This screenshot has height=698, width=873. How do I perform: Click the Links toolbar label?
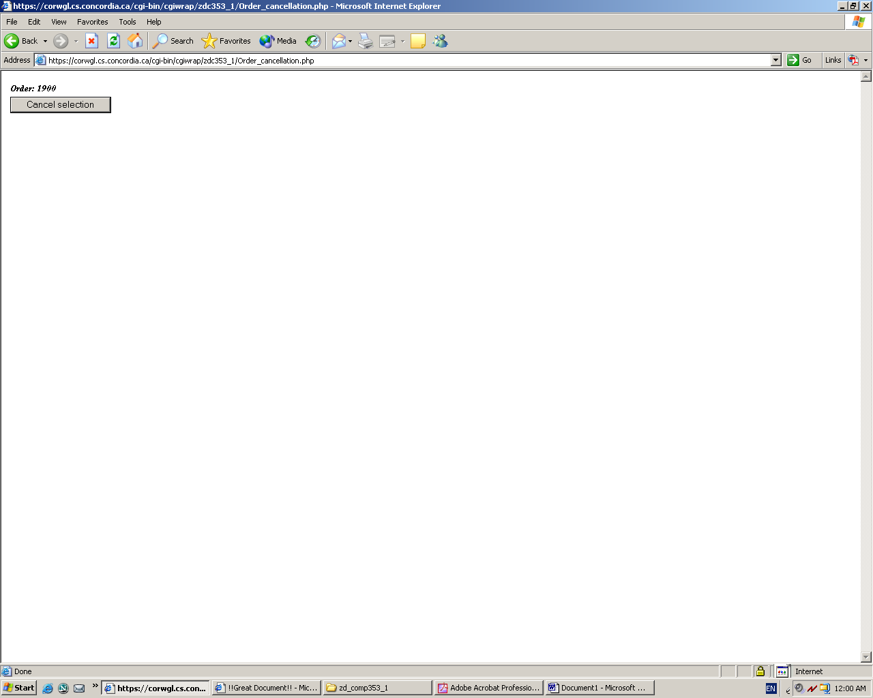833,60
